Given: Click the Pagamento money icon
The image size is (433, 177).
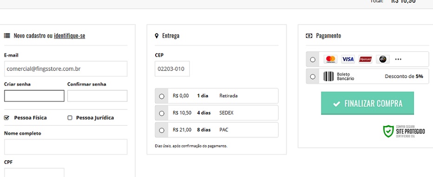Looking at the screenshot, I should click(x=309, y=36).
